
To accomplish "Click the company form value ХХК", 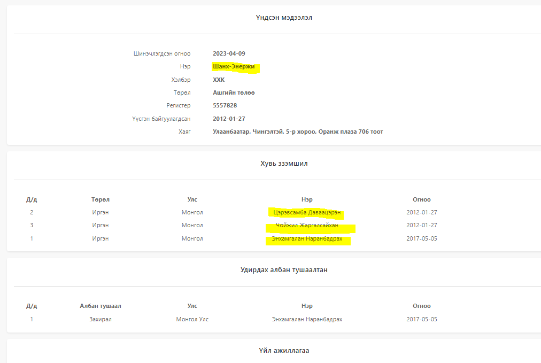I will coord(219,80).
